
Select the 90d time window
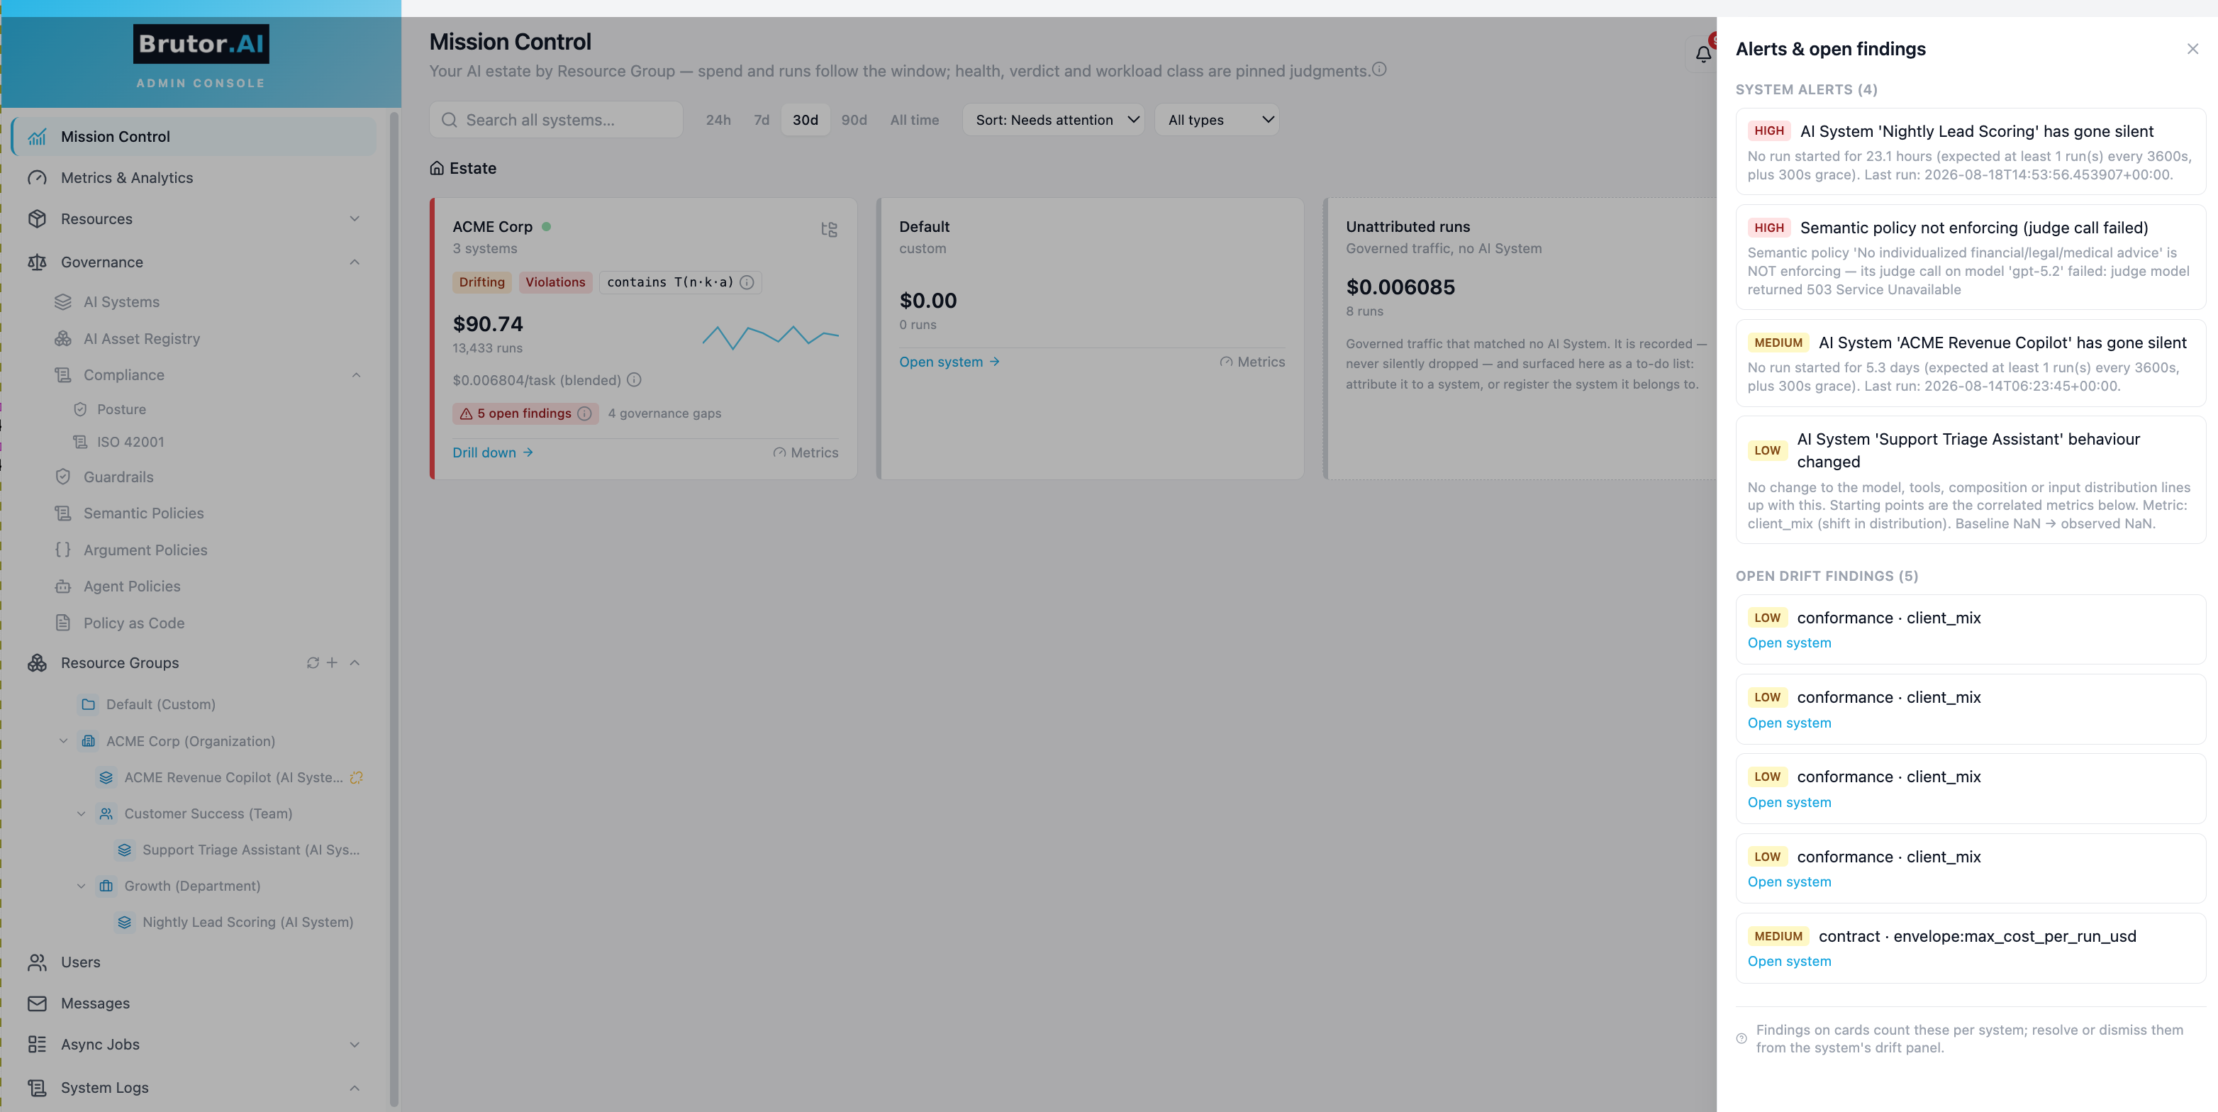coord(854,120)
